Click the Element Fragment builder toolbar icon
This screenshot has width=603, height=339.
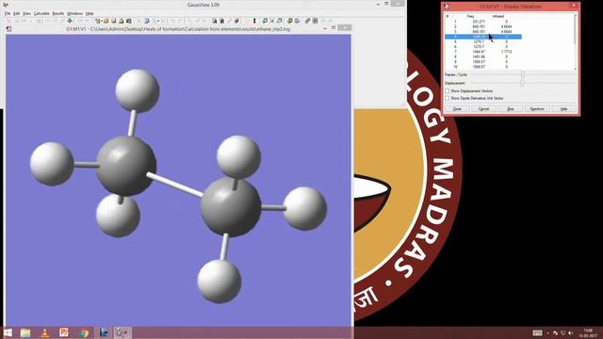point(8,21)
